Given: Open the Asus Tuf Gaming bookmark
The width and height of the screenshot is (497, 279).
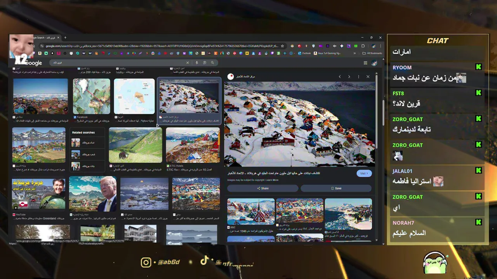Looking at the screenshot, I should (x=327, y=53).
